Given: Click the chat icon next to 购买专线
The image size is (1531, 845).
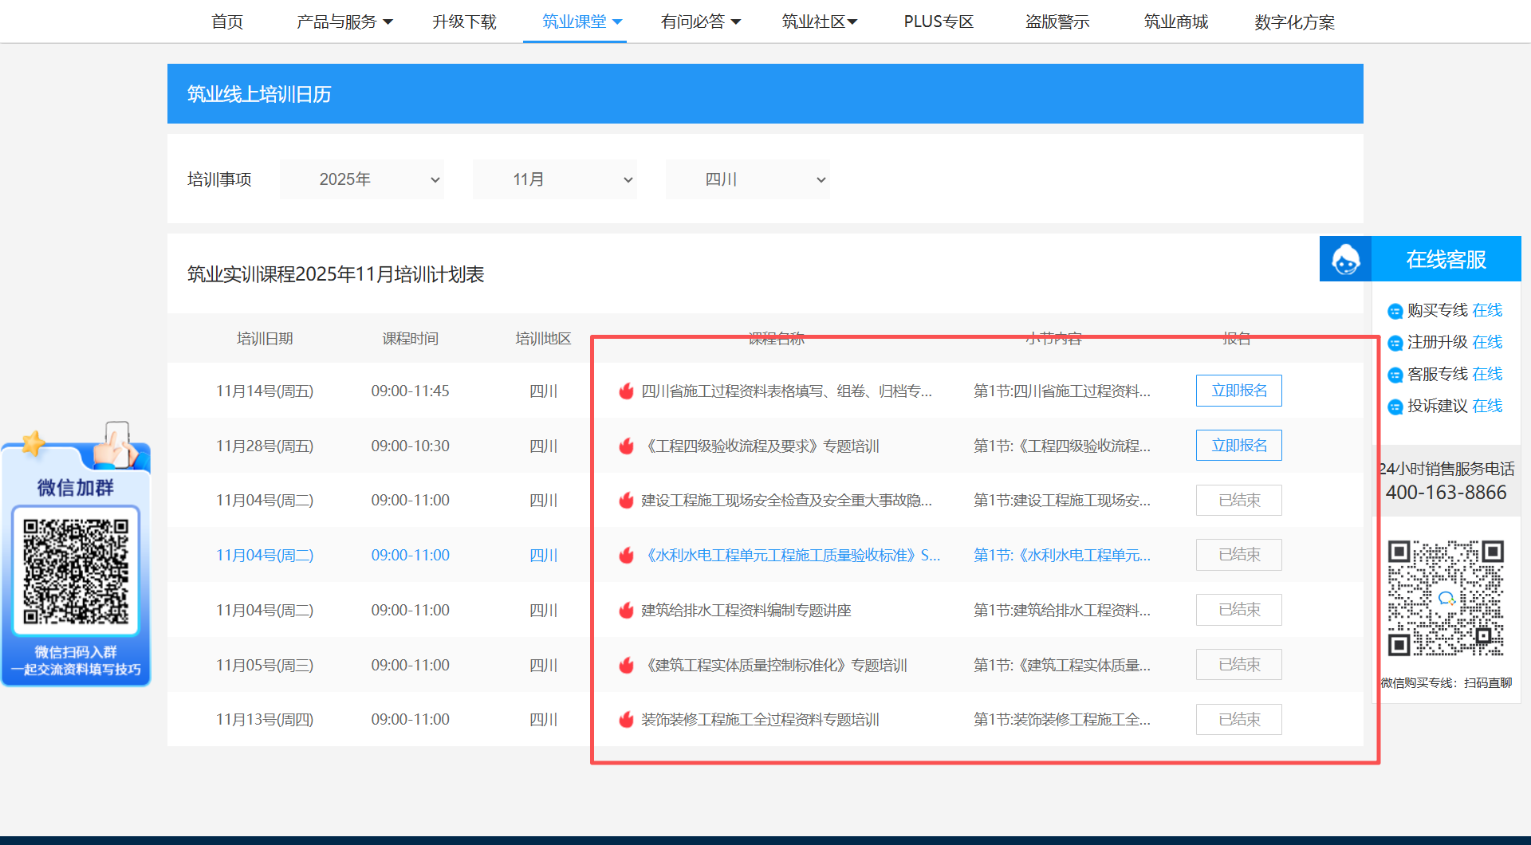Looking at the screenshot, I should pos(1395,311).
